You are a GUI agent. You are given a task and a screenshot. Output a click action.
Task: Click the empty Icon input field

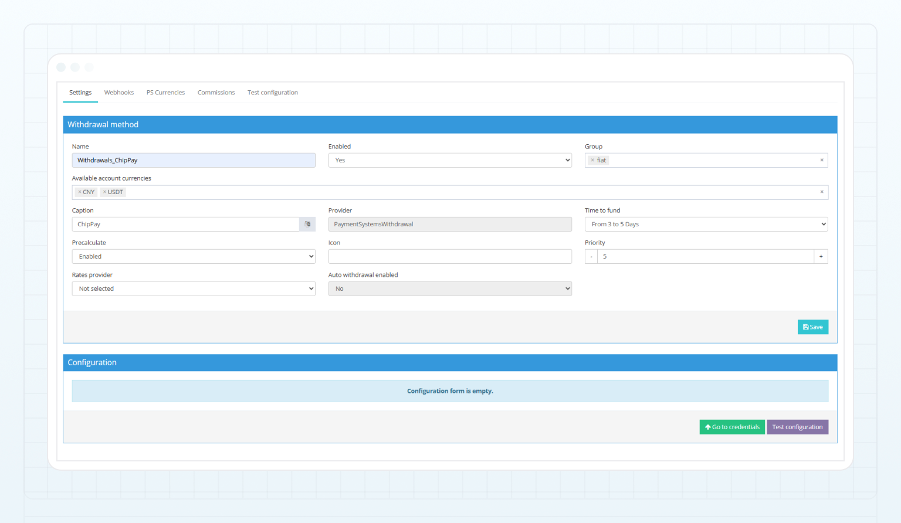[450, 256]
